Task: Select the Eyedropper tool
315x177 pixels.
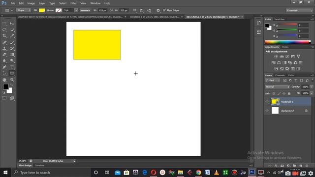Action: 12,36
